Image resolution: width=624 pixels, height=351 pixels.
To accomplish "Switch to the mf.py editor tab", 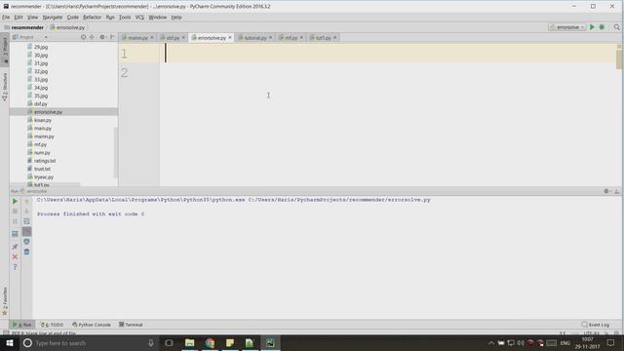I will [291, 38].
